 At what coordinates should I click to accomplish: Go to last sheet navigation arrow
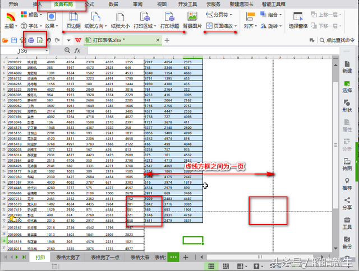[x=24, y=258]
